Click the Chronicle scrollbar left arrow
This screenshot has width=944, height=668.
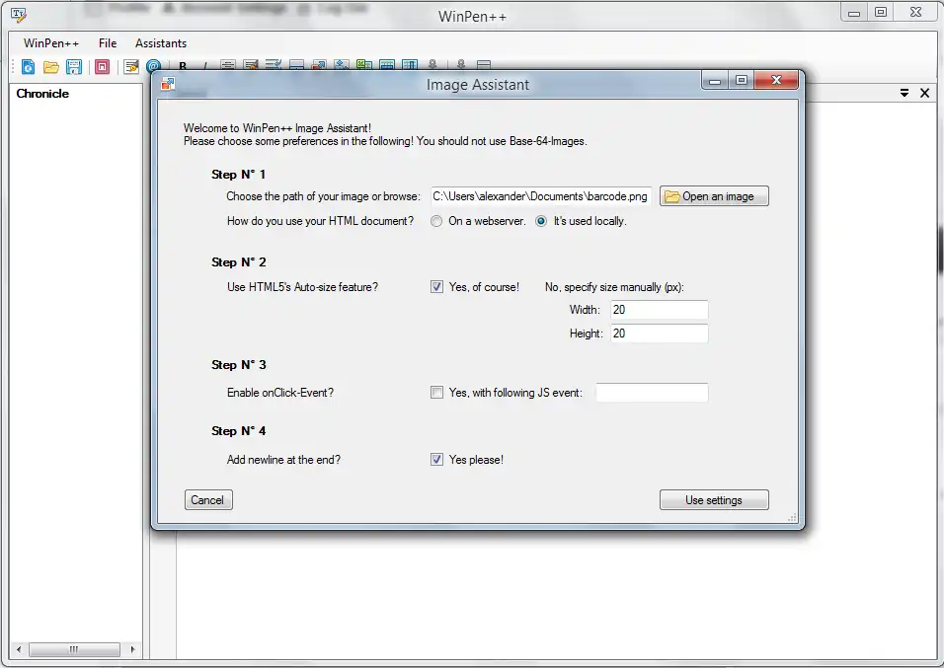(19, 649)
